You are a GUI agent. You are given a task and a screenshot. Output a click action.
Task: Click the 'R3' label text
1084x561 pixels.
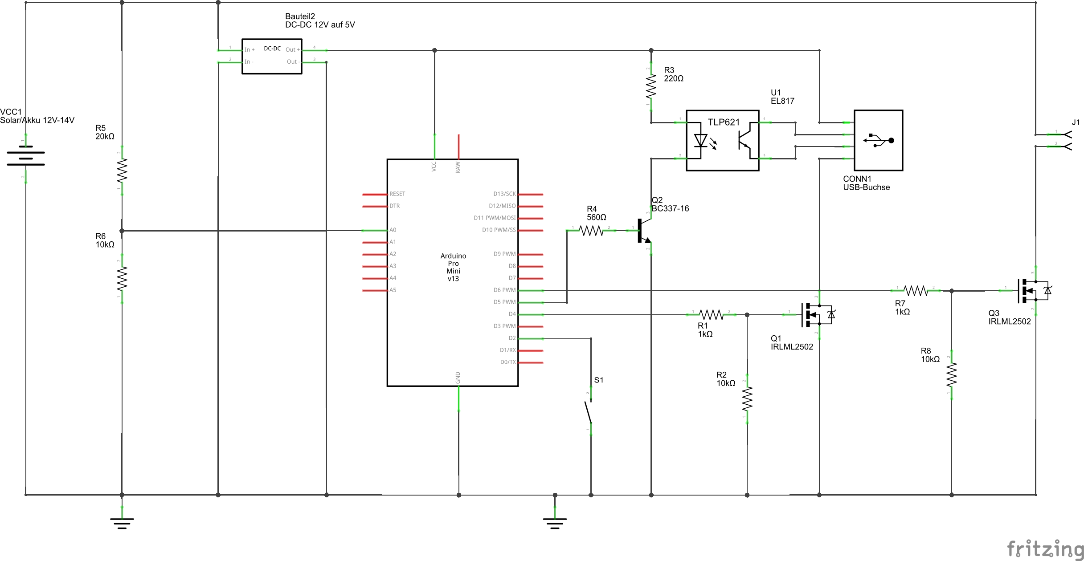[x=669, y=70]
